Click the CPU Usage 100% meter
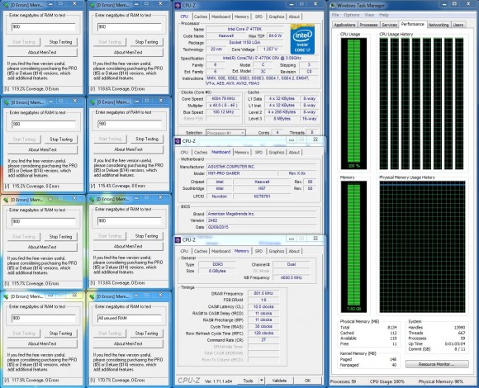 [x=353, y=104]
